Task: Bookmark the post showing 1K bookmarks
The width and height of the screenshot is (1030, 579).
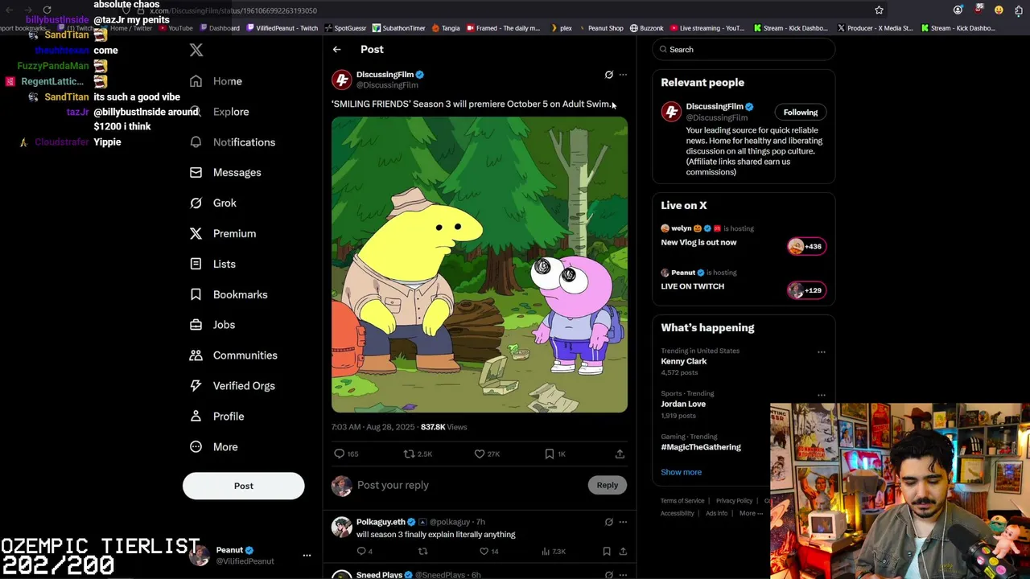Action: click(x=550, y=454)
